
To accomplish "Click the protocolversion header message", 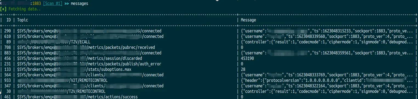I will click(x=326, y=80).
